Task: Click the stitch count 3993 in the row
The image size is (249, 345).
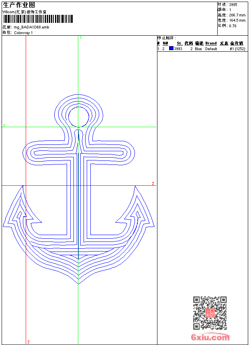Action: [x=178, y=49]
